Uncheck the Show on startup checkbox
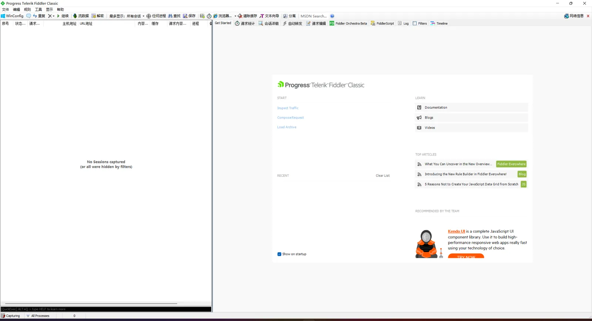The height and width of the screenshot is (321, 592). tap(279, 254)
